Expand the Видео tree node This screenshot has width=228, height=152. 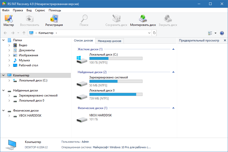[9, 45]
